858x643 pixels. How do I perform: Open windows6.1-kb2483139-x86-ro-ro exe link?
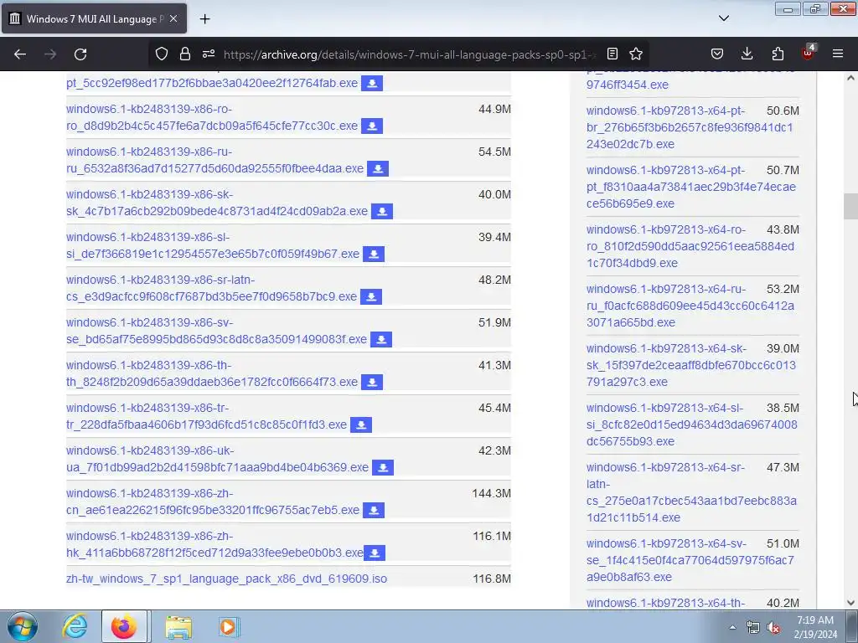[x=212, y=117]
